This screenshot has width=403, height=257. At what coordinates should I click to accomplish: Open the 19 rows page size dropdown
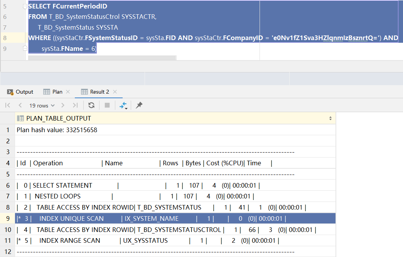coord(42,105)
